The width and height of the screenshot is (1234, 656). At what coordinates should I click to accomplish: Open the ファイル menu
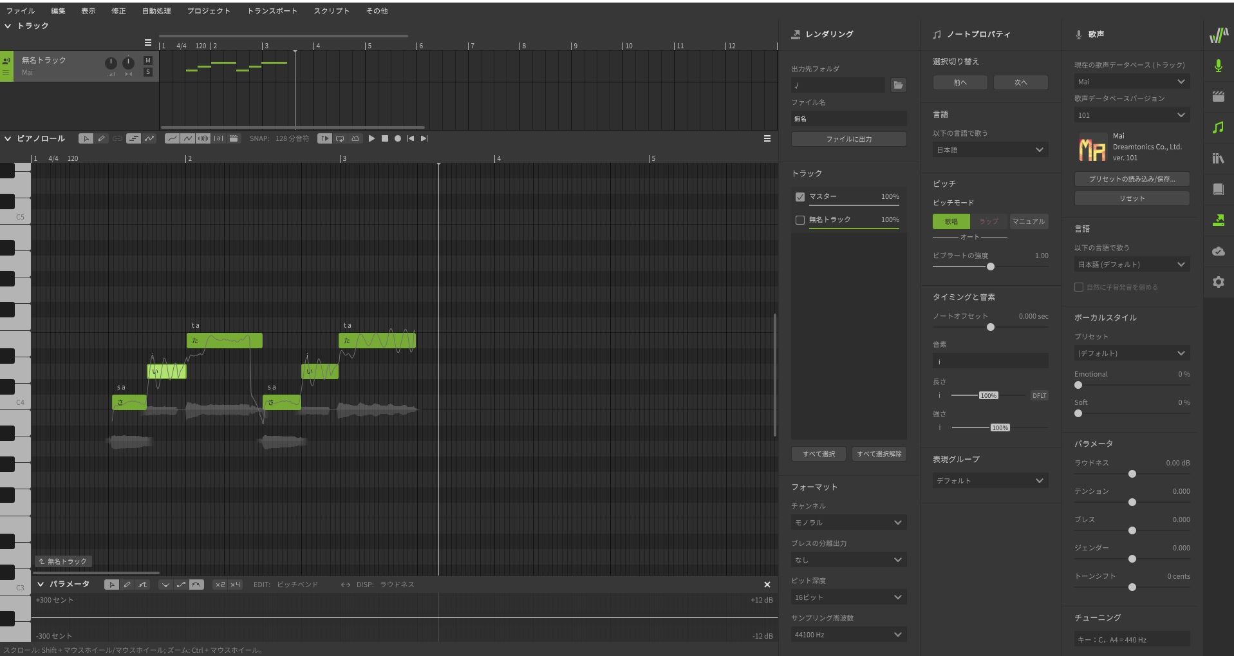[21, 11]
